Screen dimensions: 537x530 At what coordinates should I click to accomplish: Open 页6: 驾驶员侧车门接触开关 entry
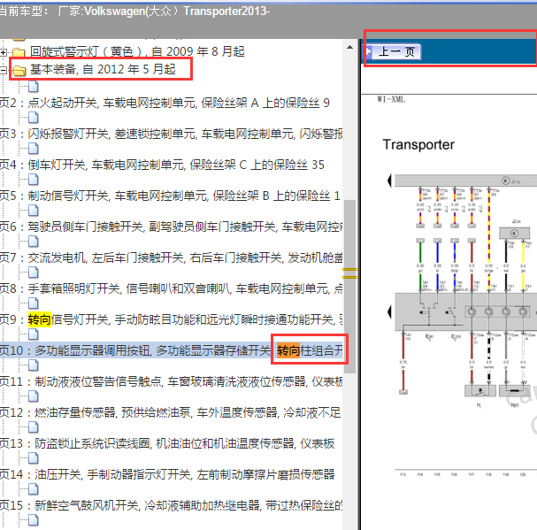coord(172,227)
